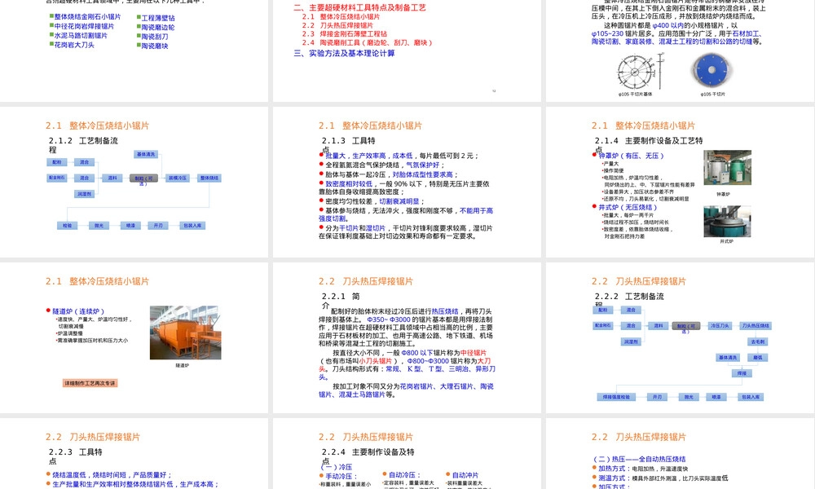The height and width of the screenshot is (489, 815).
Task: Click the text 隧道炉（连续炉）
Action: tap(79, 311)
